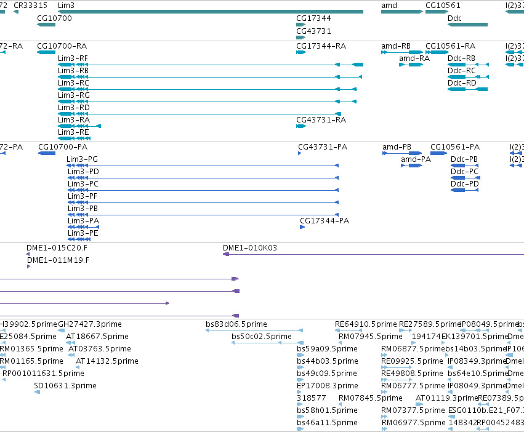
Task: Select the Lim3-PG protein line
Action: pos(203,166)
